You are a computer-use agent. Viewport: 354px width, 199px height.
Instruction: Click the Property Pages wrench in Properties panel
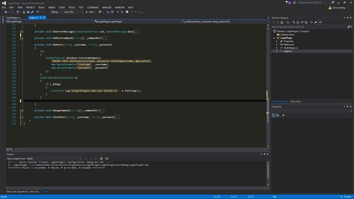pos(283,116)
